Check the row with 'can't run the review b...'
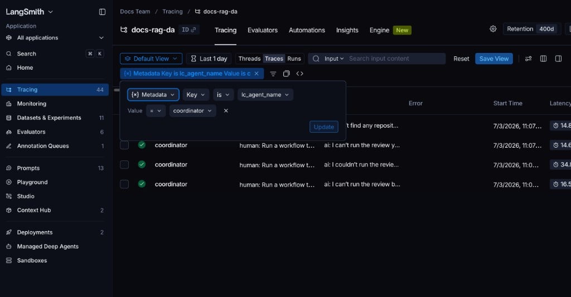Screen dimensions: 571x297 (x=124, y=184)
